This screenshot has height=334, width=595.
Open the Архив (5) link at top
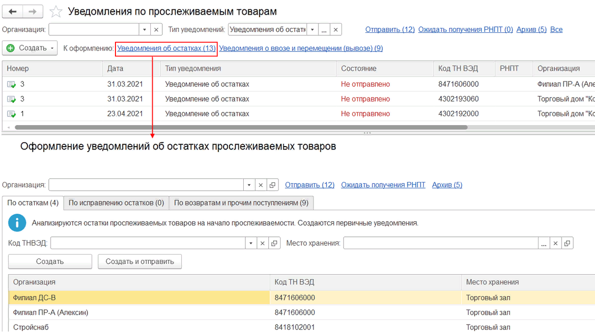pos(531,29)
